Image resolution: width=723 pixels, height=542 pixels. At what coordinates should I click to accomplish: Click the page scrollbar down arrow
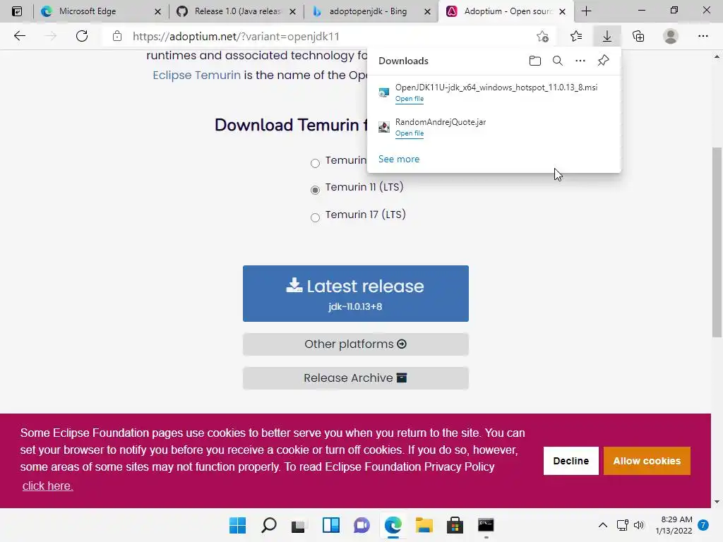717,502
